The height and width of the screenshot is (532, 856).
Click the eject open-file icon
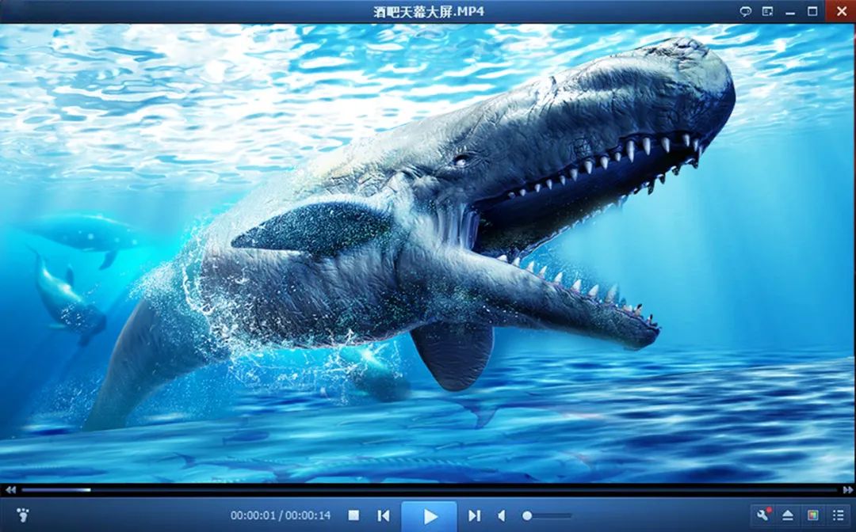[x=788, y=515]
